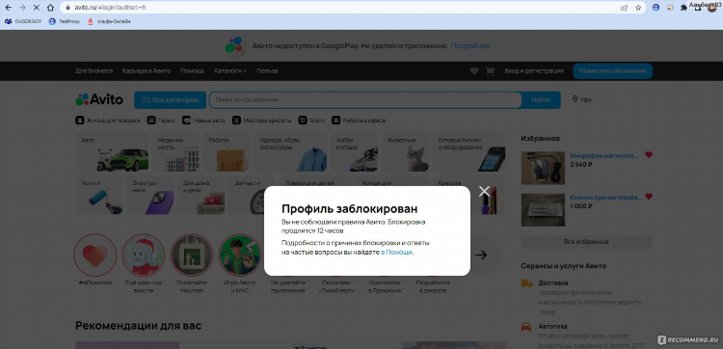Open 'Автотека' service link
The height and width of the screenshot is (349, 723).
552,327
